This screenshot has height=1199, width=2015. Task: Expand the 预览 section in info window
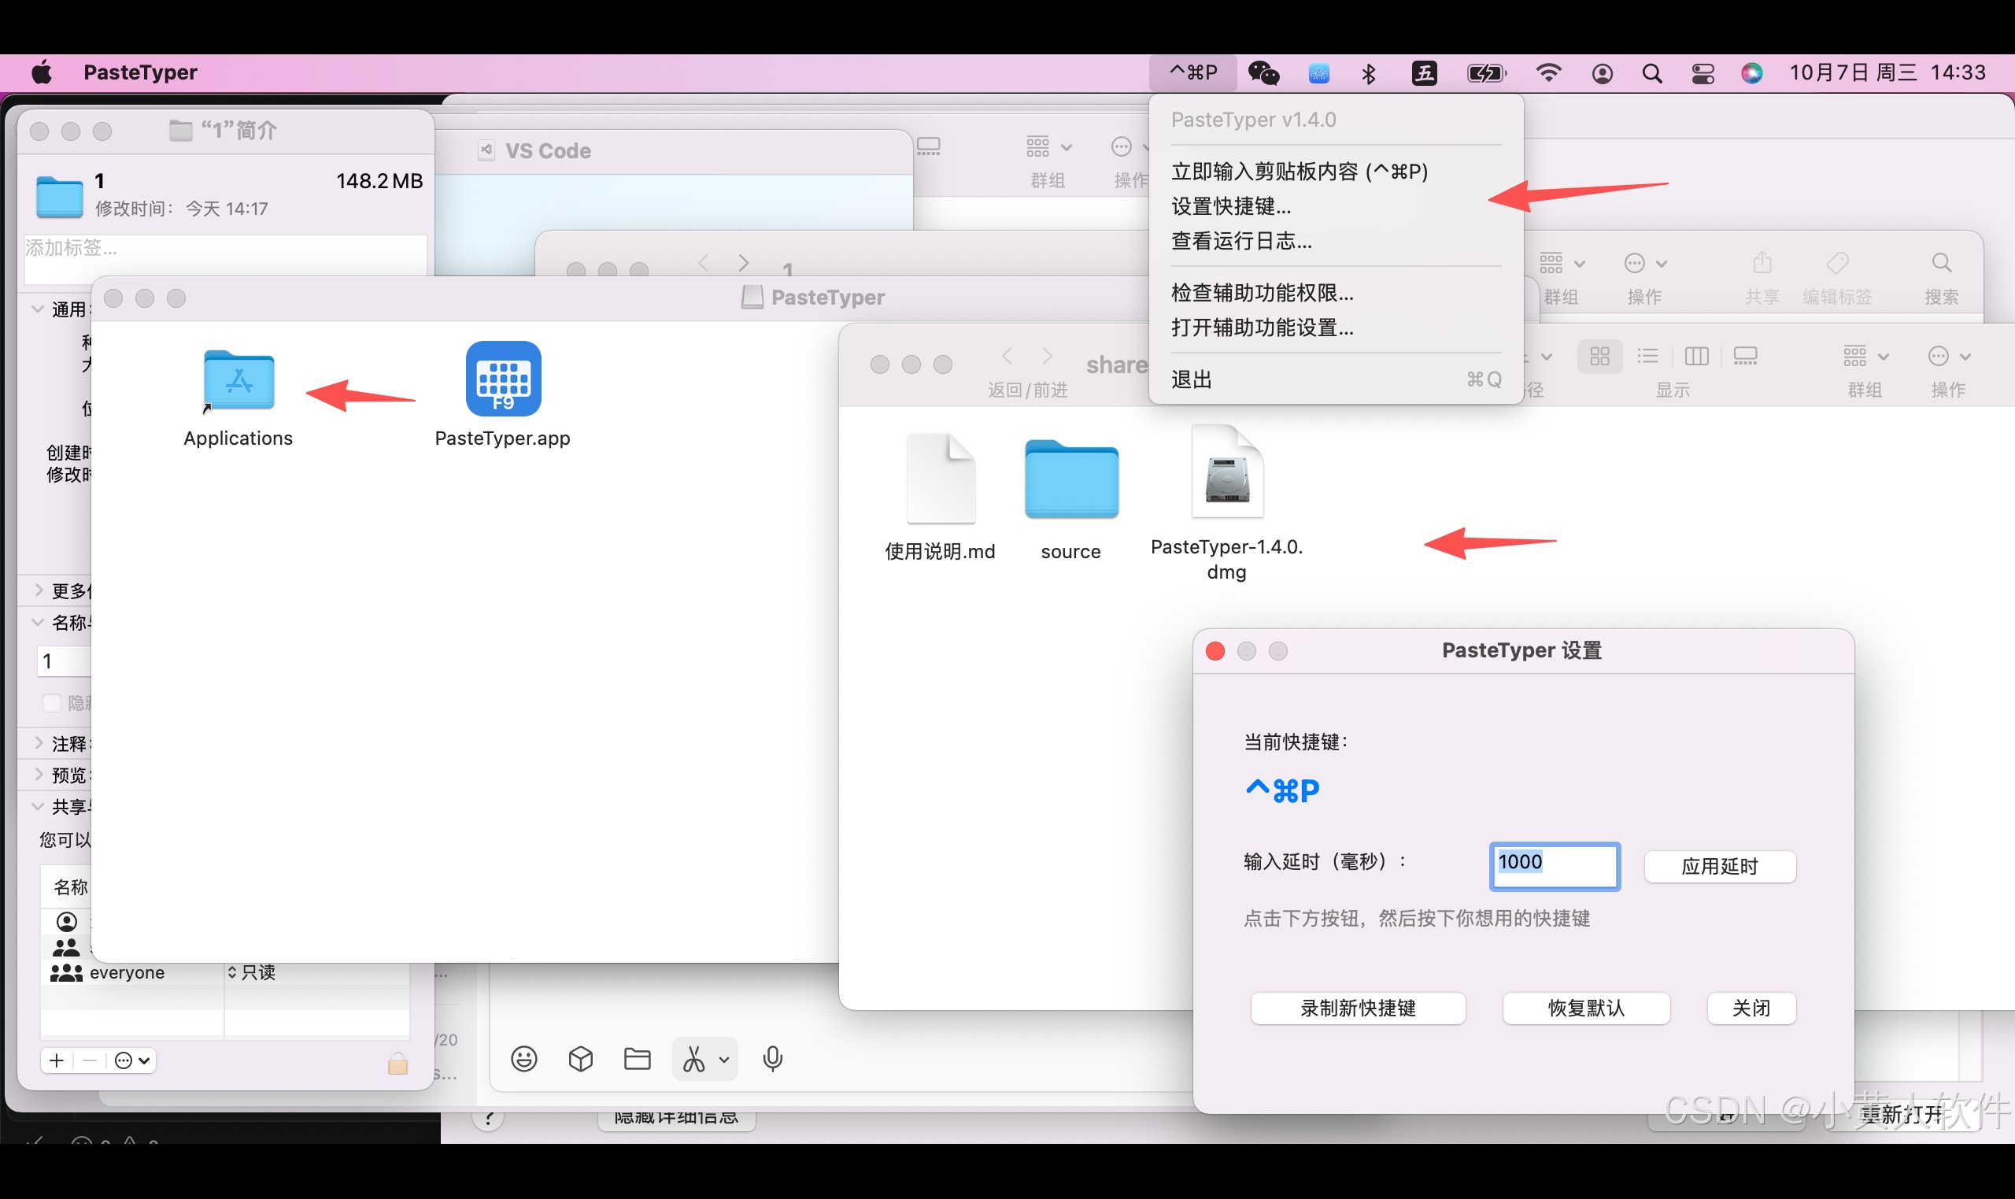38,774
